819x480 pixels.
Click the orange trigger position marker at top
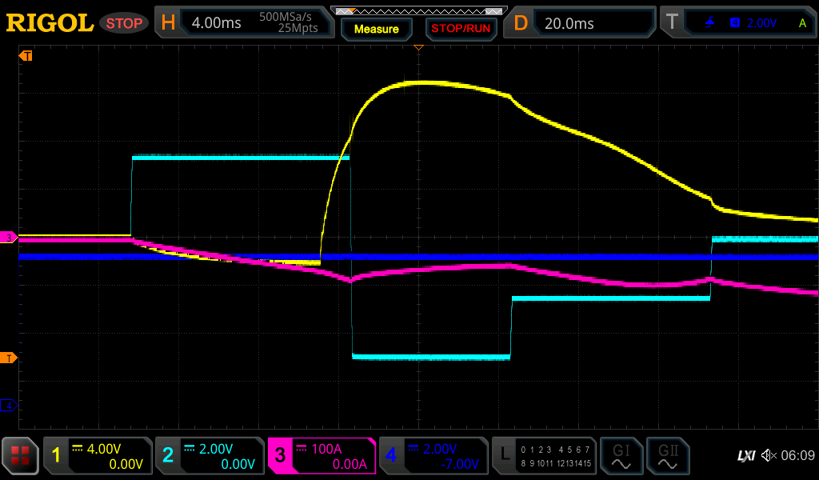(x=417, y=49)
